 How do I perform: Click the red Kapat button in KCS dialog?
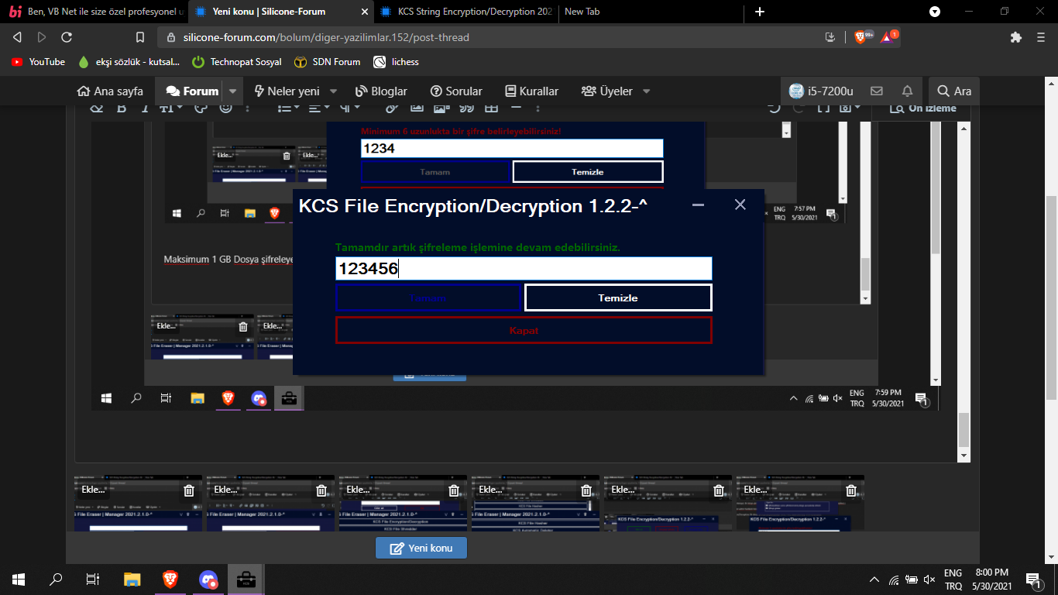524,331
